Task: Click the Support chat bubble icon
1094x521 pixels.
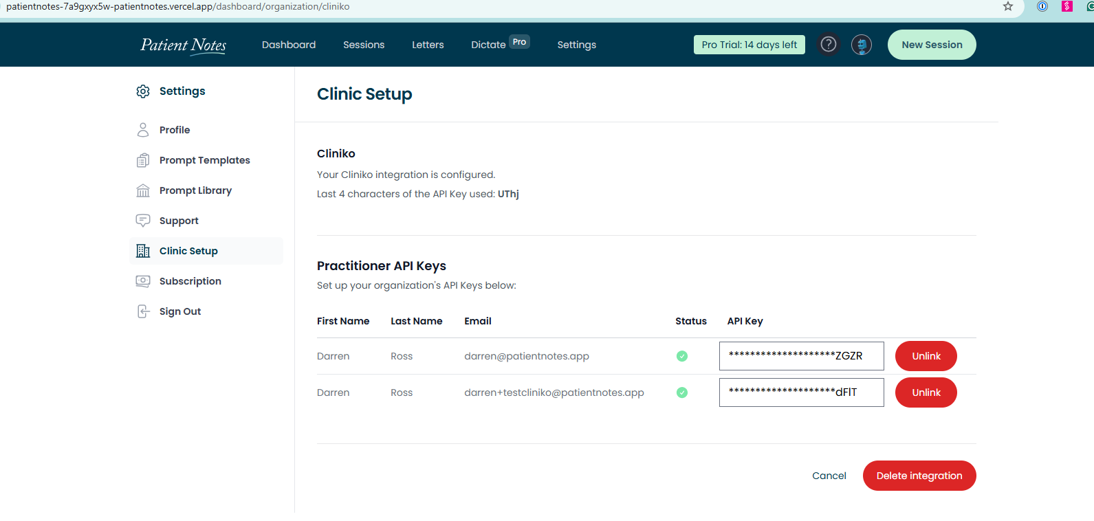Action: point(143,221)
